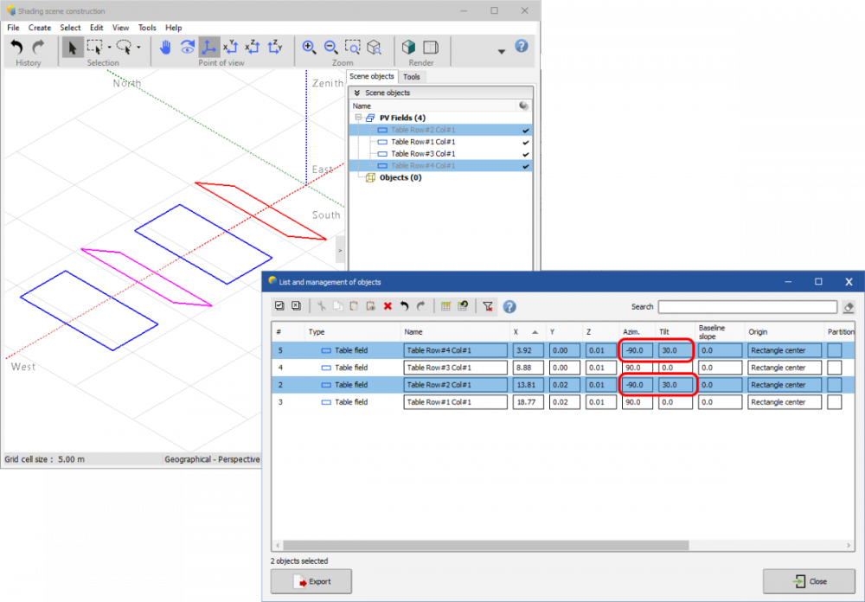Click the filter icon in list toolbar

click(488, 306)
